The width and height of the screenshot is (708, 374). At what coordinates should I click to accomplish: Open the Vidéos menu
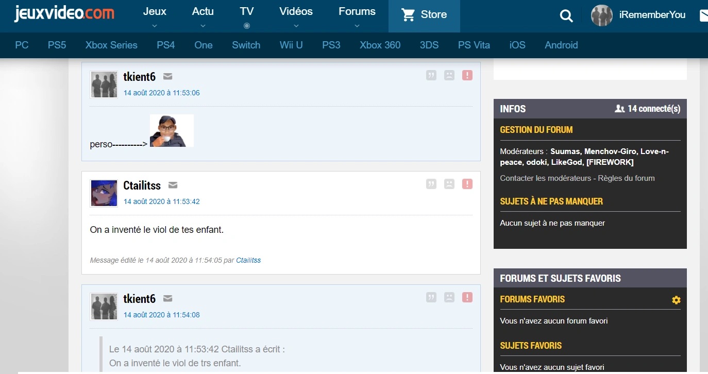296,16
